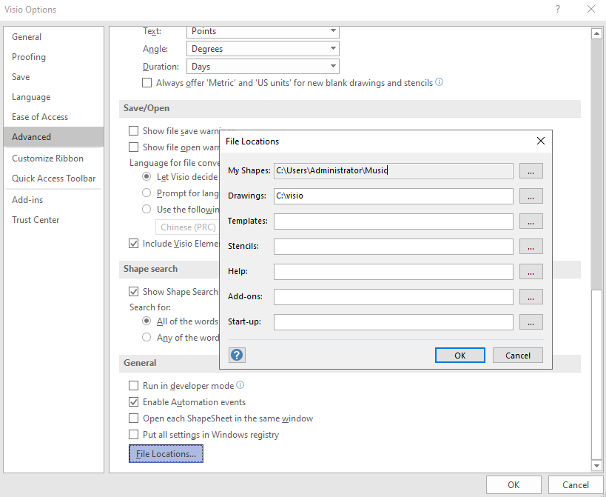
Task: Uncheck Include Visio Elements checkbox
Action: pyautogui.click(x=133, y=243)
